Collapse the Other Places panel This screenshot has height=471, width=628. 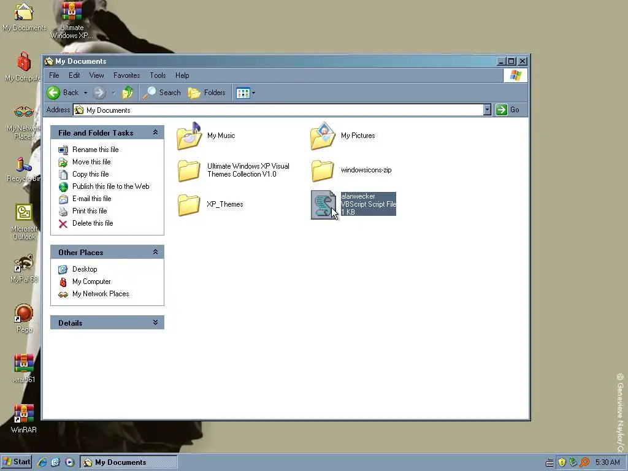click(155, 252)
